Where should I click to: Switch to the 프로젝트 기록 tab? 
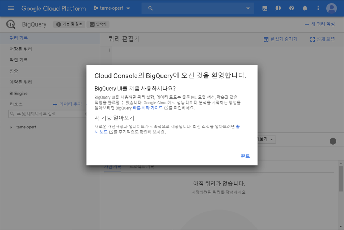(x=141, y=167)
